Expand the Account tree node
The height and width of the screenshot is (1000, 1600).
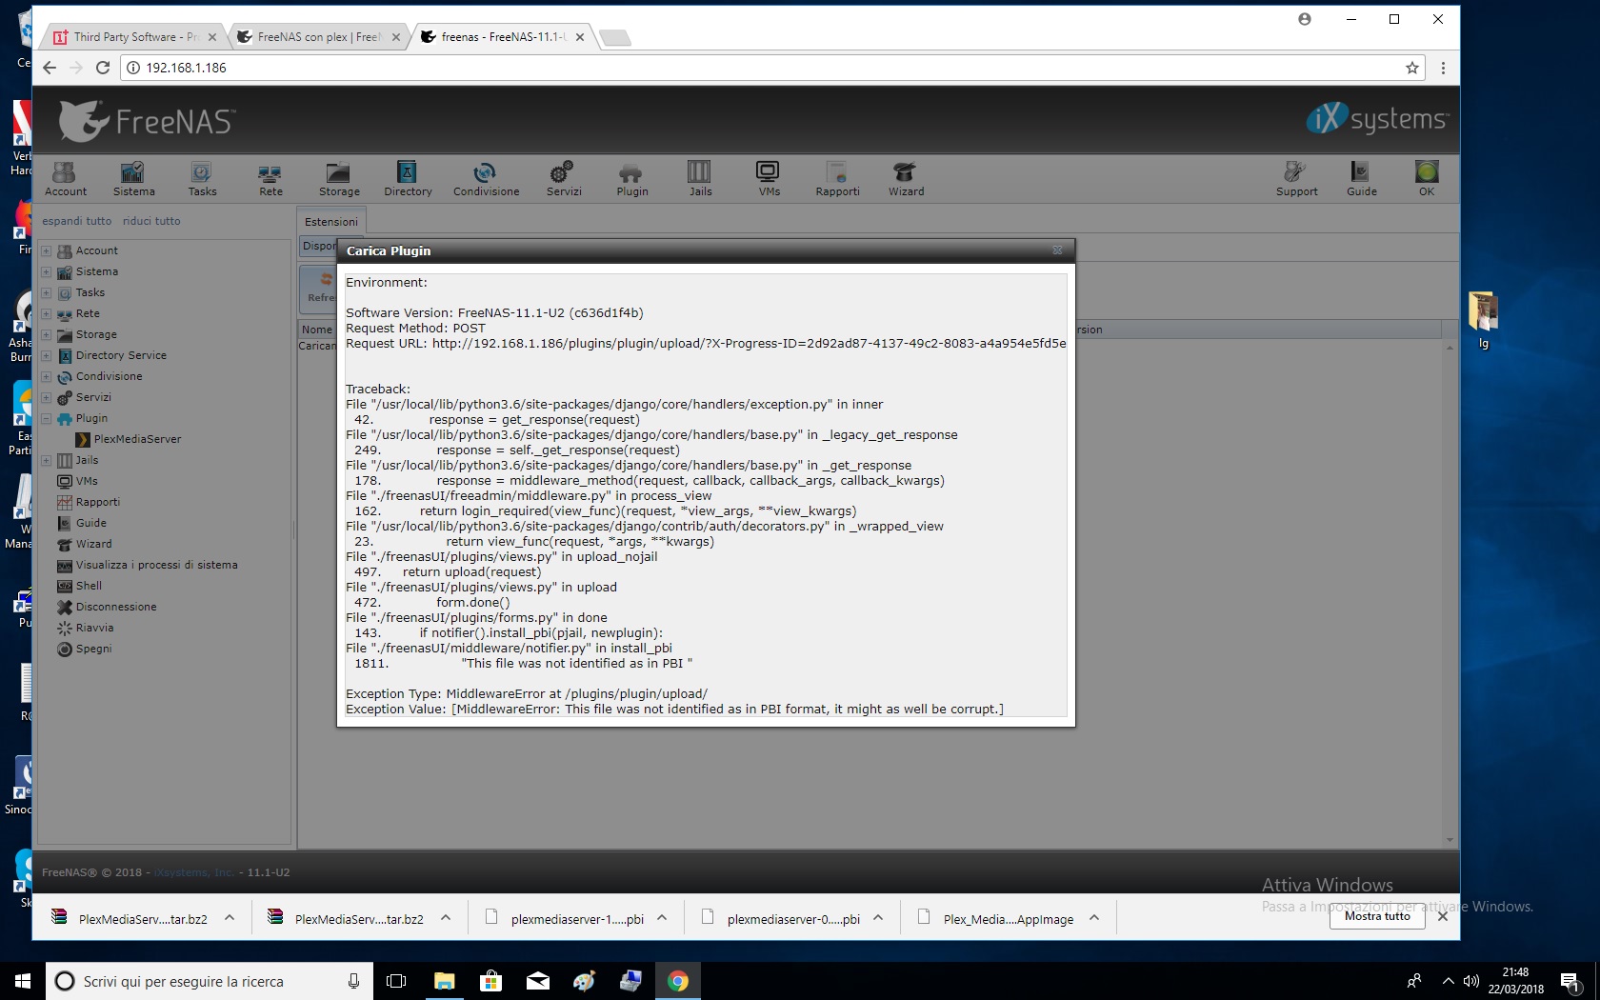46,250
